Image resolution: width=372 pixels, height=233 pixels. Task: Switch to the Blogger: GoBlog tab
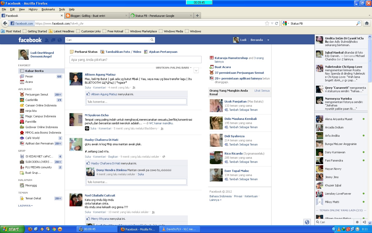click(97, 16)
